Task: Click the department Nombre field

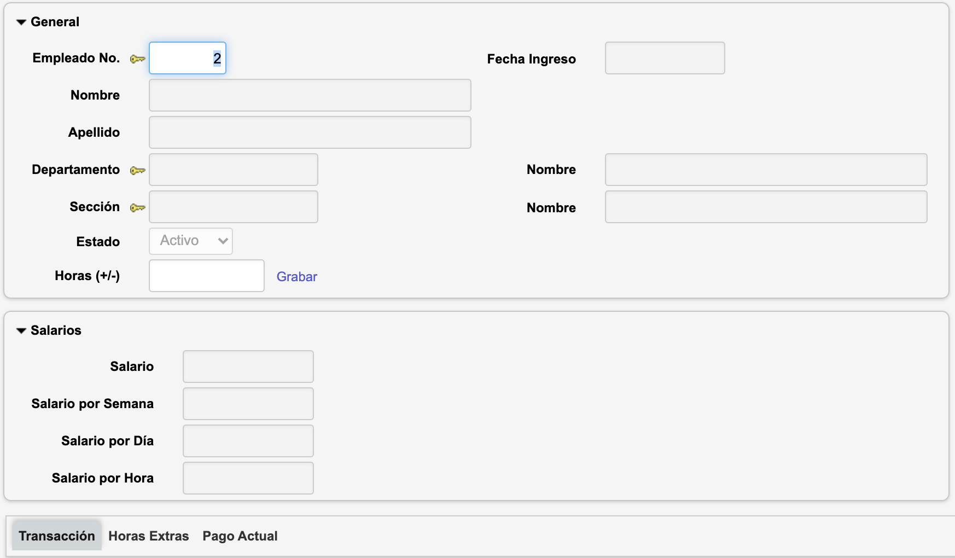Action: tap(766, 170)
